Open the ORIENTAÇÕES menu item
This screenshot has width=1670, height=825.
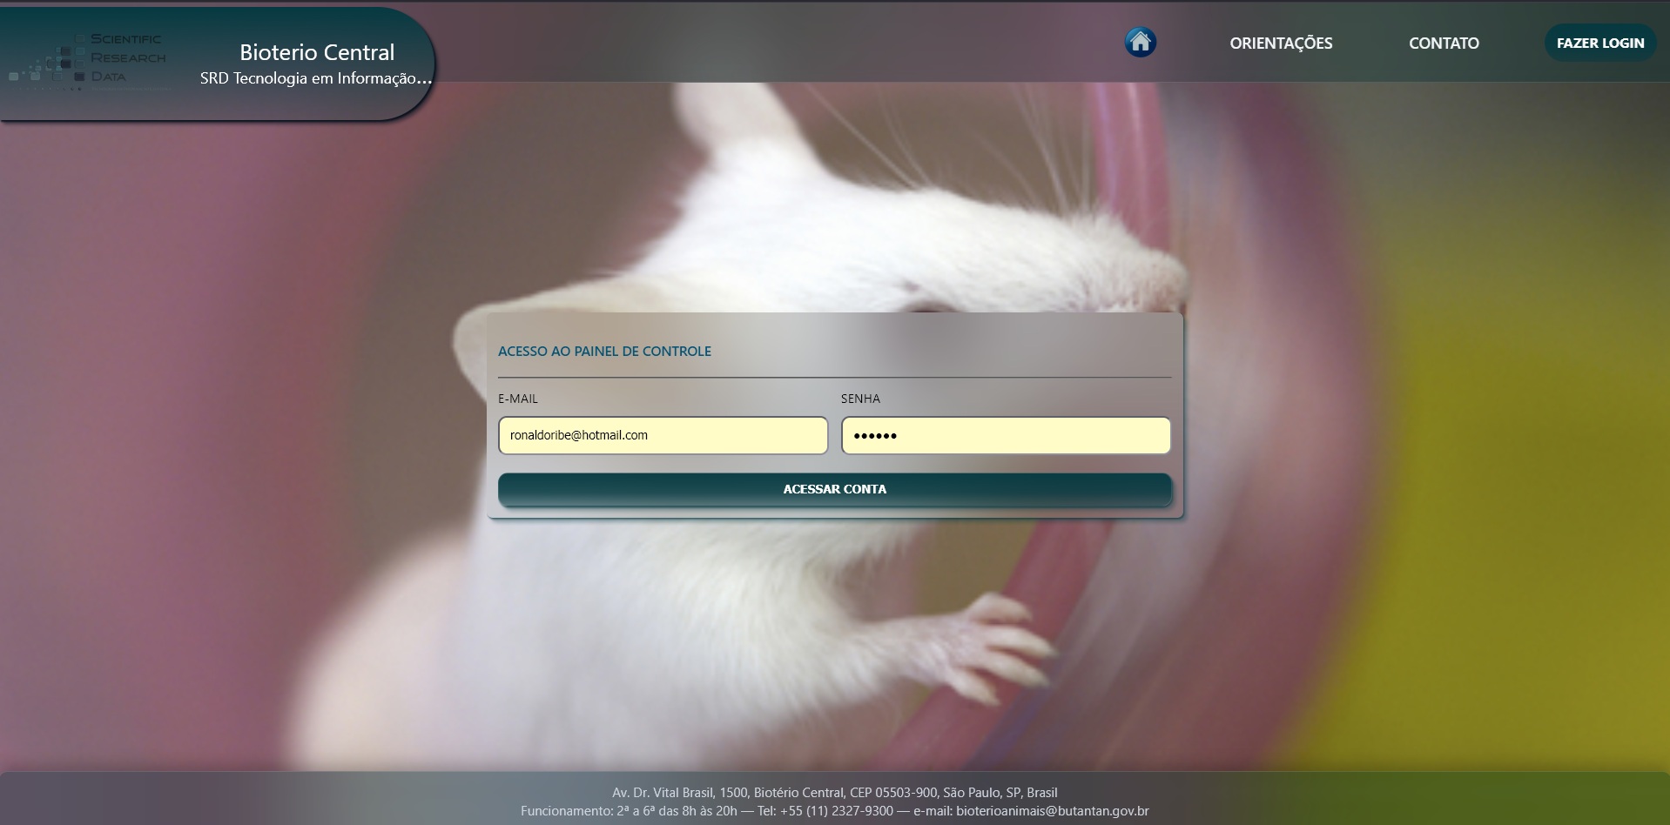click(1280, 44)
